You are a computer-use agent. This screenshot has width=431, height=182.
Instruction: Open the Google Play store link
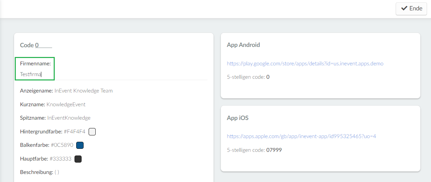305,63
